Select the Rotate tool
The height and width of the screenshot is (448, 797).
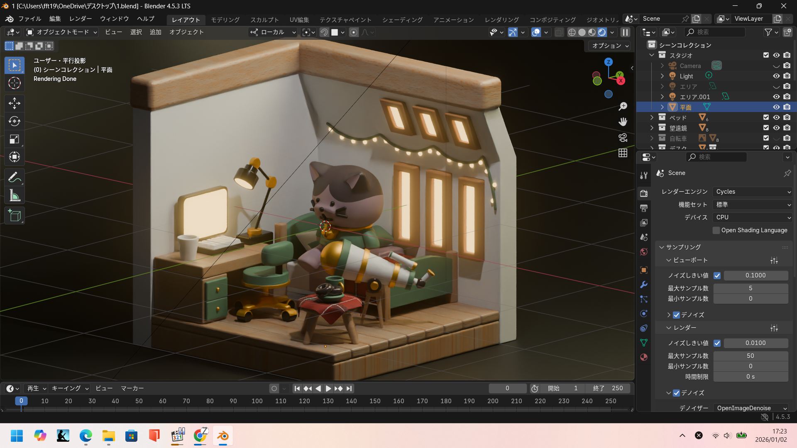[15, 121]
